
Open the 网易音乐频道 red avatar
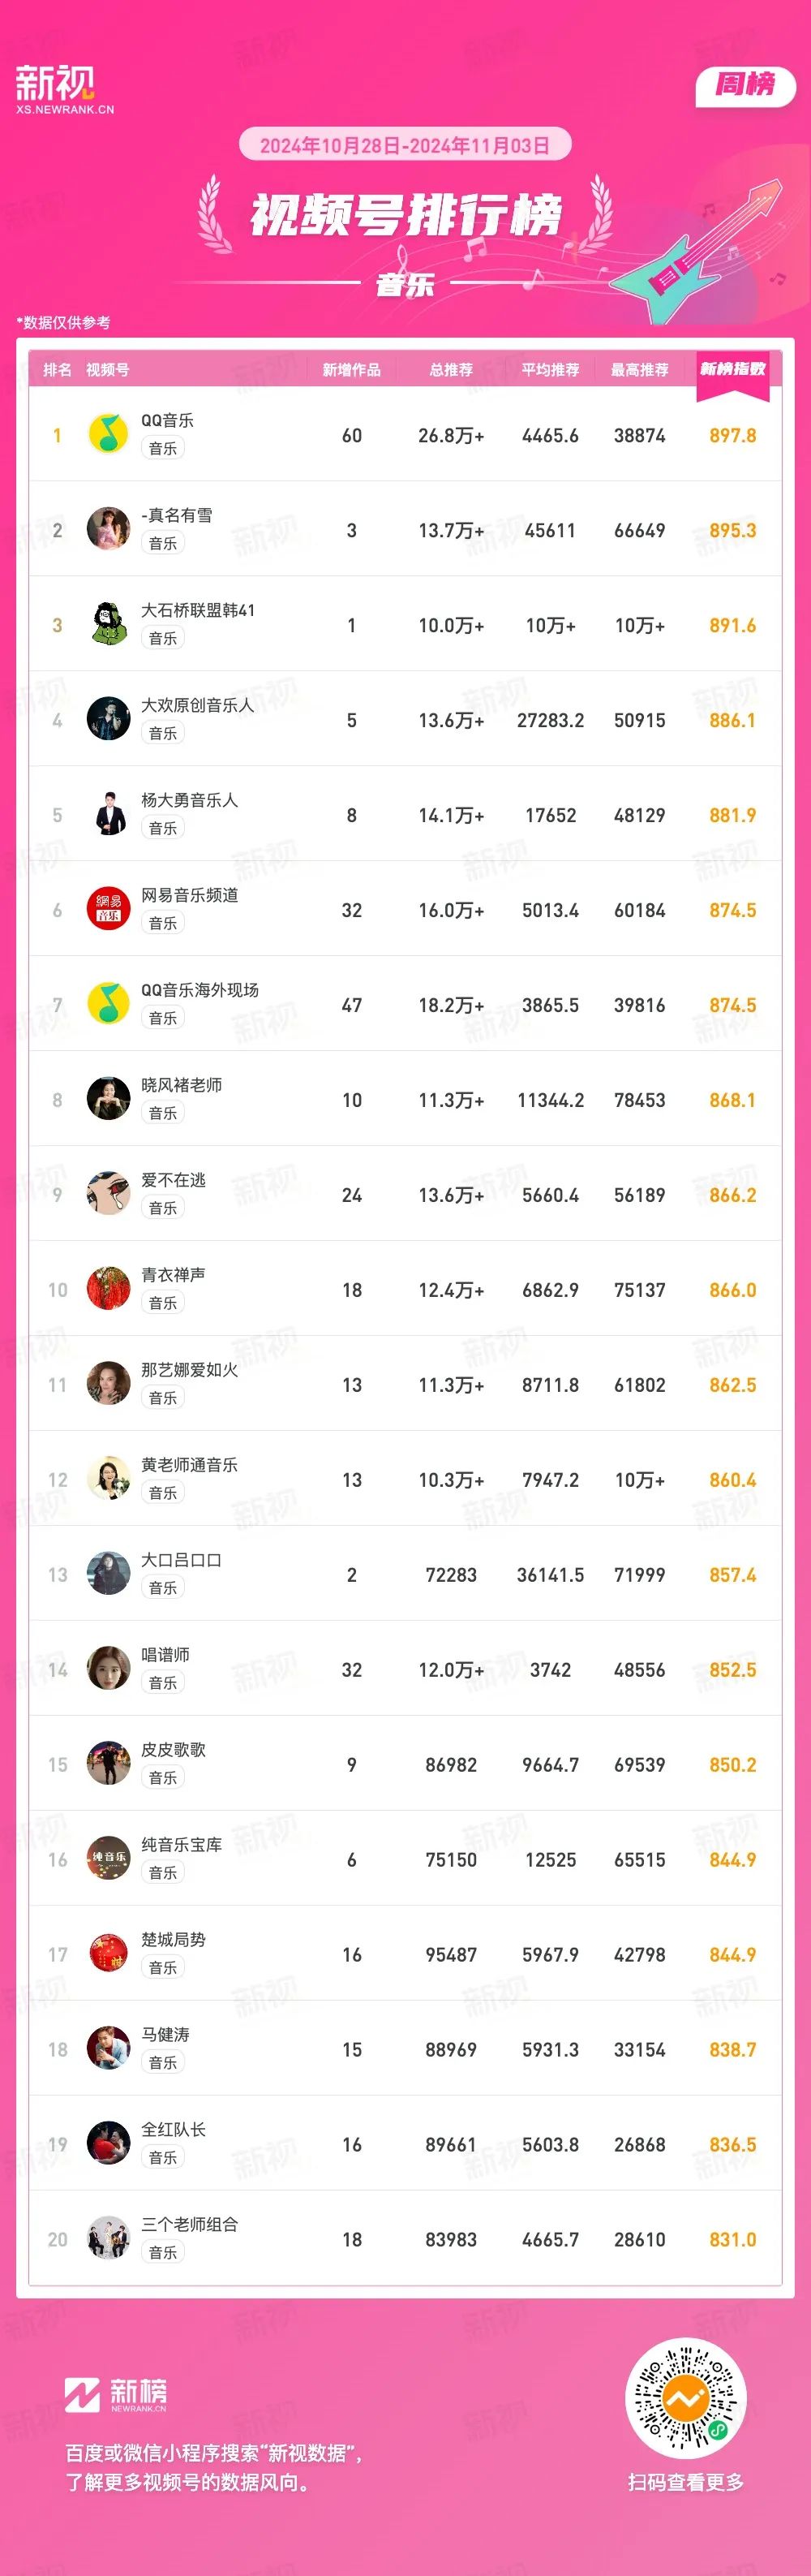click(x=108, y=909)
